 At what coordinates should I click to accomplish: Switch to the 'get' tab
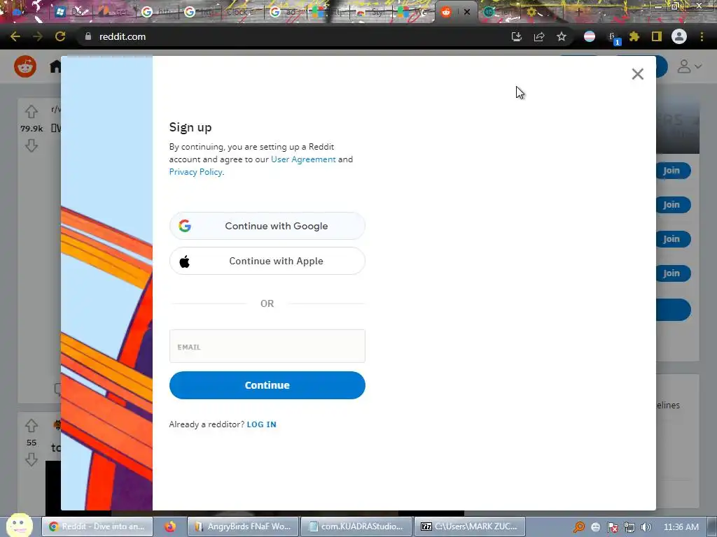coord(113,12)
